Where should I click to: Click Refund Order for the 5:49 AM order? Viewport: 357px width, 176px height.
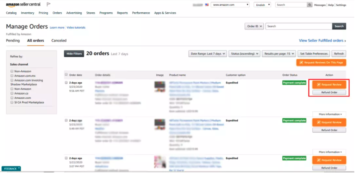point(329,130)
